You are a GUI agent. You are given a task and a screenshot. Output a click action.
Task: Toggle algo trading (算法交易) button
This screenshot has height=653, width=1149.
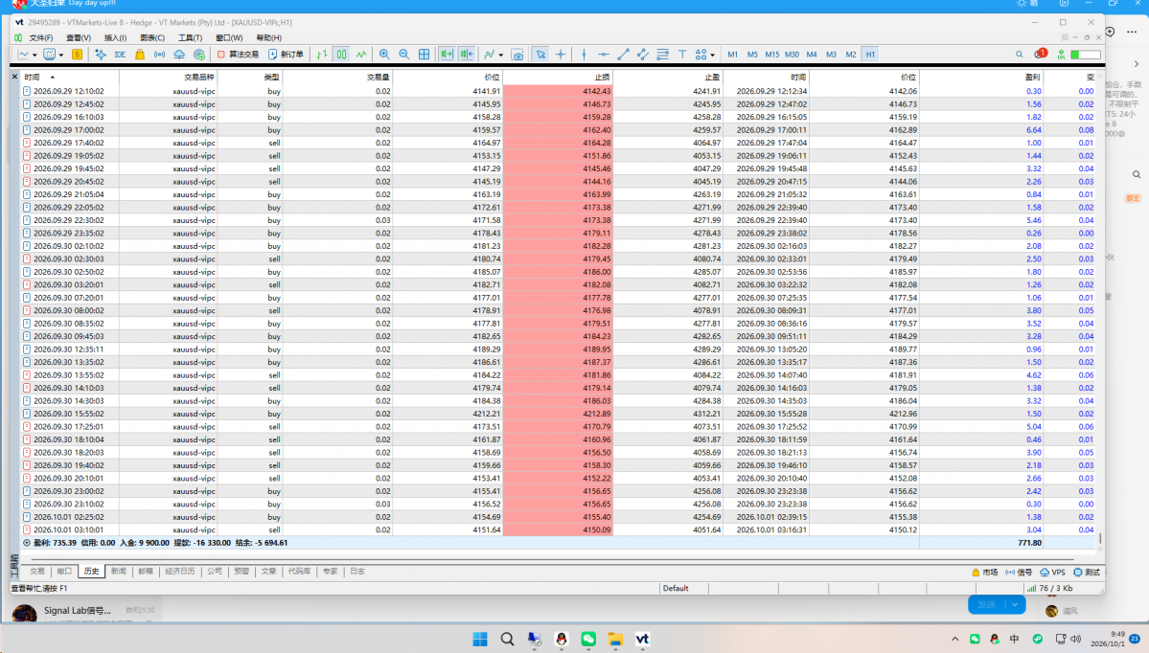click(x=239, y=55)
